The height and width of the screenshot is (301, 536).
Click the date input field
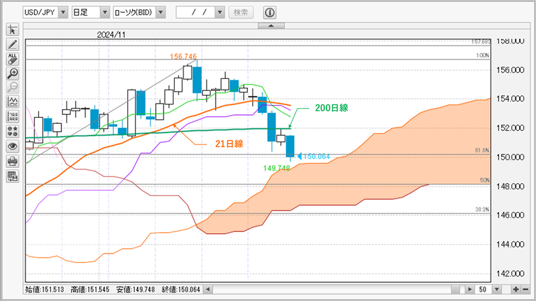point(196,13)
